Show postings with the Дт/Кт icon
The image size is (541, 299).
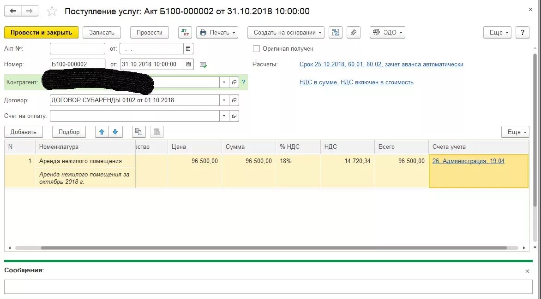185,32
